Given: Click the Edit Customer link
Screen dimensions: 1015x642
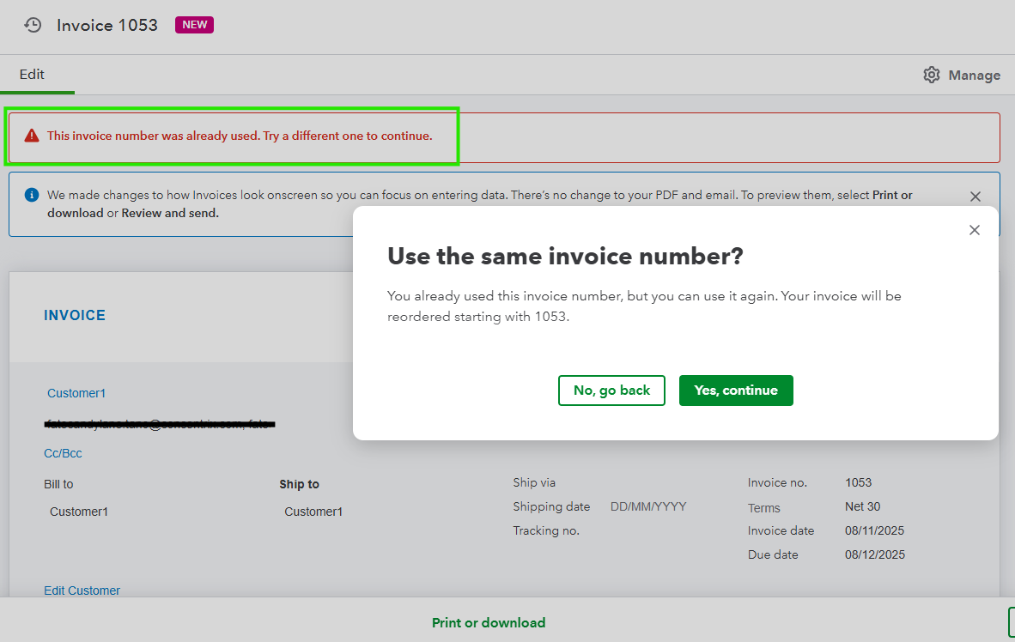Looking at the screenshot, I should pos(82,591).
